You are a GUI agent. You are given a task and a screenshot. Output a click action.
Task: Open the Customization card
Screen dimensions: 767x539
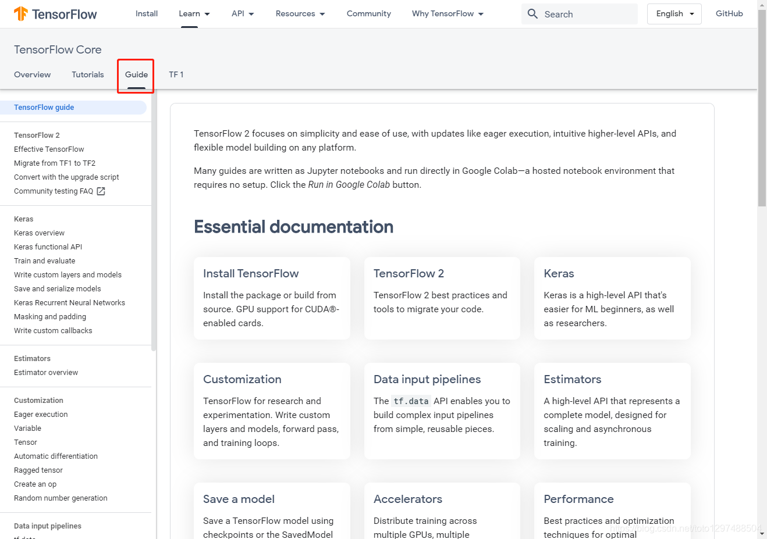(272, 411)
